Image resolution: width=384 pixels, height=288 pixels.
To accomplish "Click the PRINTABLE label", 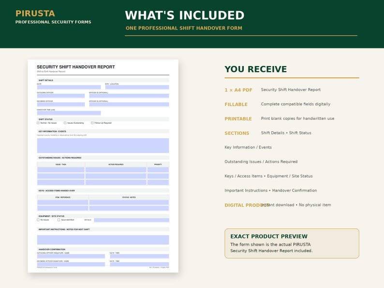I will click(x=238, y=119).
